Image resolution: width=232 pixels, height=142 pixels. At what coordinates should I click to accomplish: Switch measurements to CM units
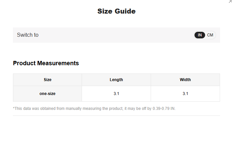pyautogui.click(x=210, y=35)
